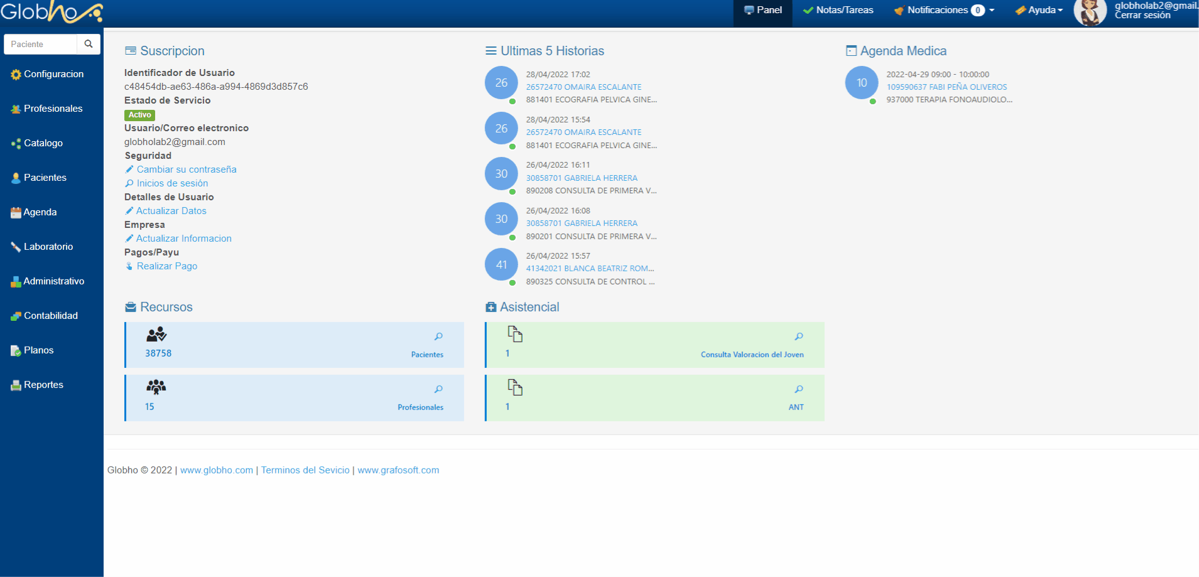Open patient 30858701 GABRIELA HERRERA 16:11 entry
This screenshot has width=1199, height=577.
click(x=582, y=178)
